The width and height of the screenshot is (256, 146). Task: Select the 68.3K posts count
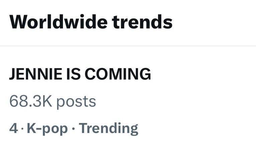(x=53, y=101)
